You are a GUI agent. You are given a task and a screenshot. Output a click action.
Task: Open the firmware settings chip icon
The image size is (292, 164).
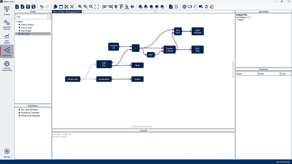[184, 7]
